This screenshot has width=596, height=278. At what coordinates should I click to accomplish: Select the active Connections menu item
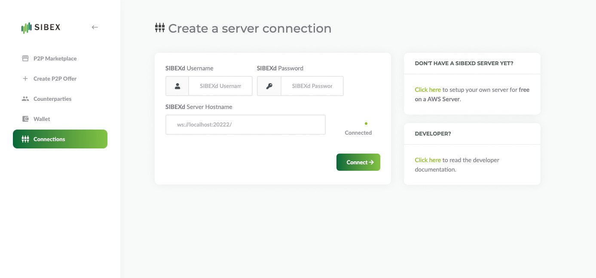[60, 139]
